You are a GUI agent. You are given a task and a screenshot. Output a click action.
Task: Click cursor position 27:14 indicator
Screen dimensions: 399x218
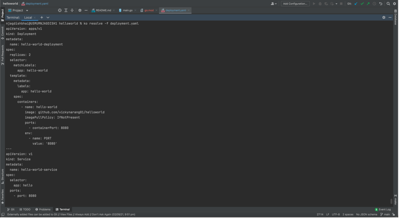320,215
